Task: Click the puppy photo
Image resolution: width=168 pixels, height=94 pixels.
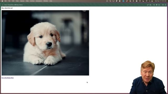Action: point(45,43)
